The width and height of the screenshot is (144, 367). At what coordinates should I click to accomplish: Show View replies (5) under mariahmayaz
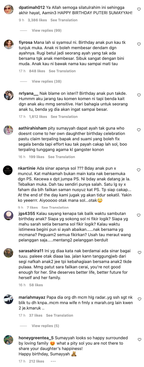tap(46, 326)
